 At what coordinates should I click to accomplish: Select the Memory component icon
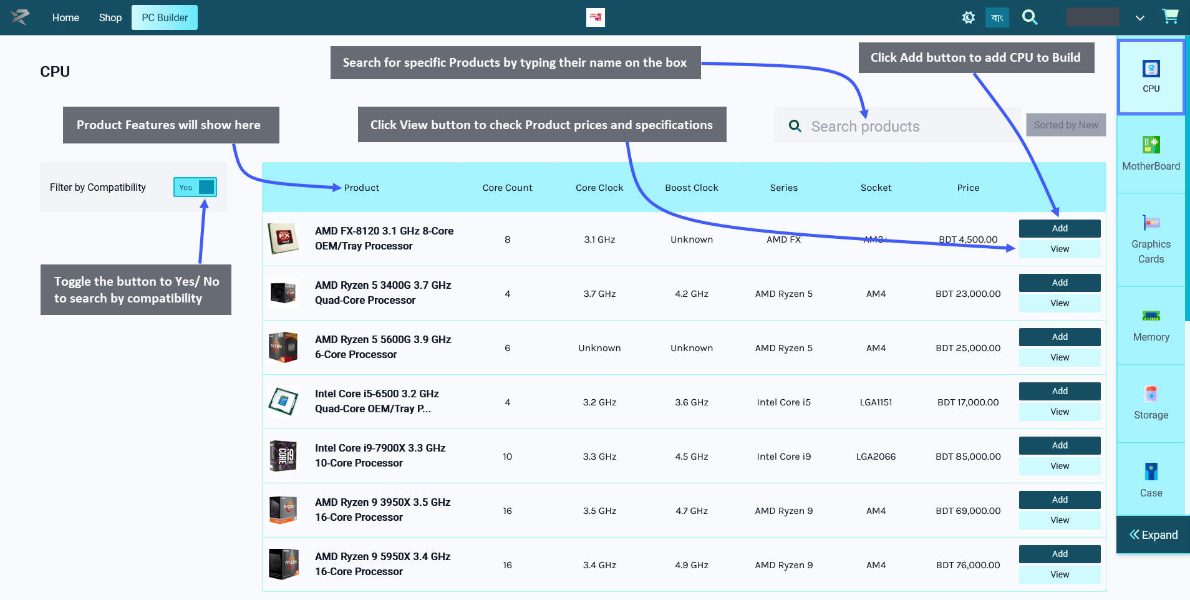[x=1151, y=316]
